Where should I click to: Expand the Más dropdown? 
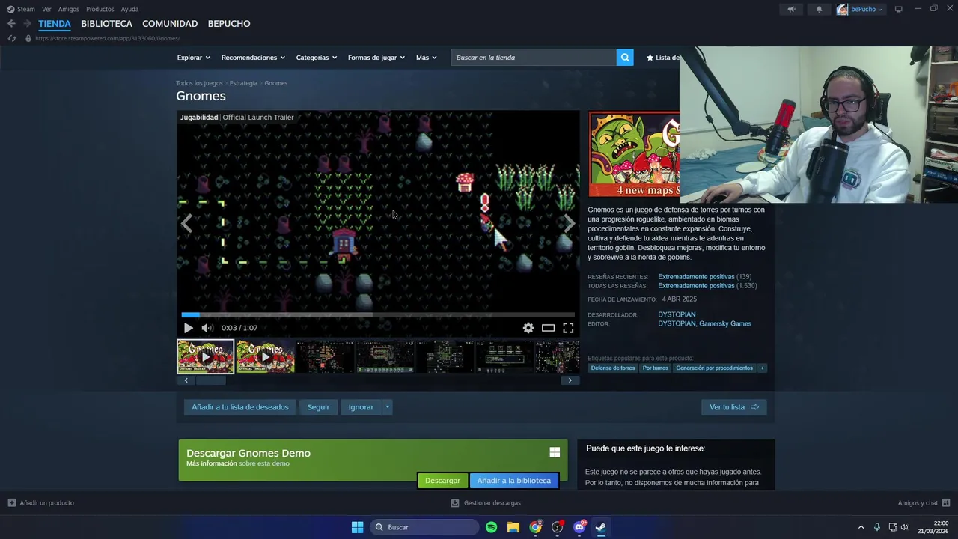pyautogui.click(x=426, y=58)
